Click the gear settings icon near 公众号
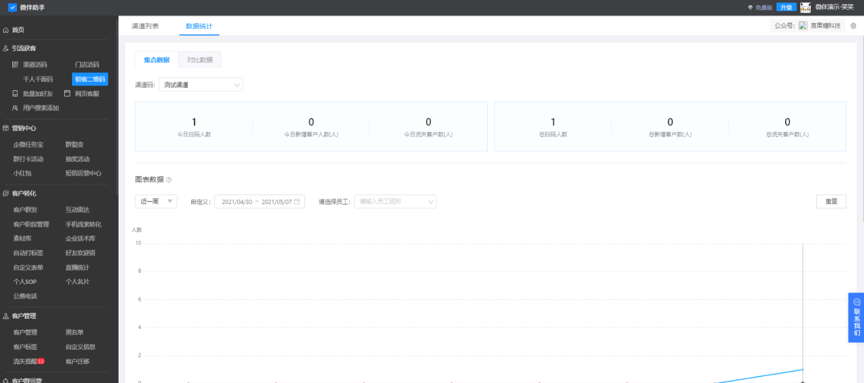 [x=853, y=25]
